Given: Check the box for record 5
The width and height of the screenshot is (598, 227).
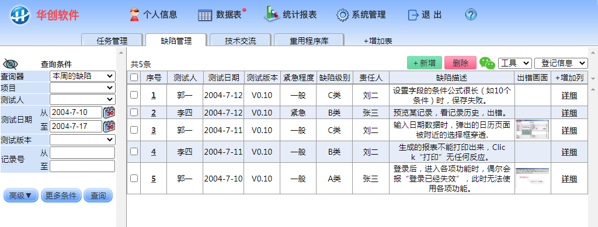Looking at the screenshot, I should (134, 178).
